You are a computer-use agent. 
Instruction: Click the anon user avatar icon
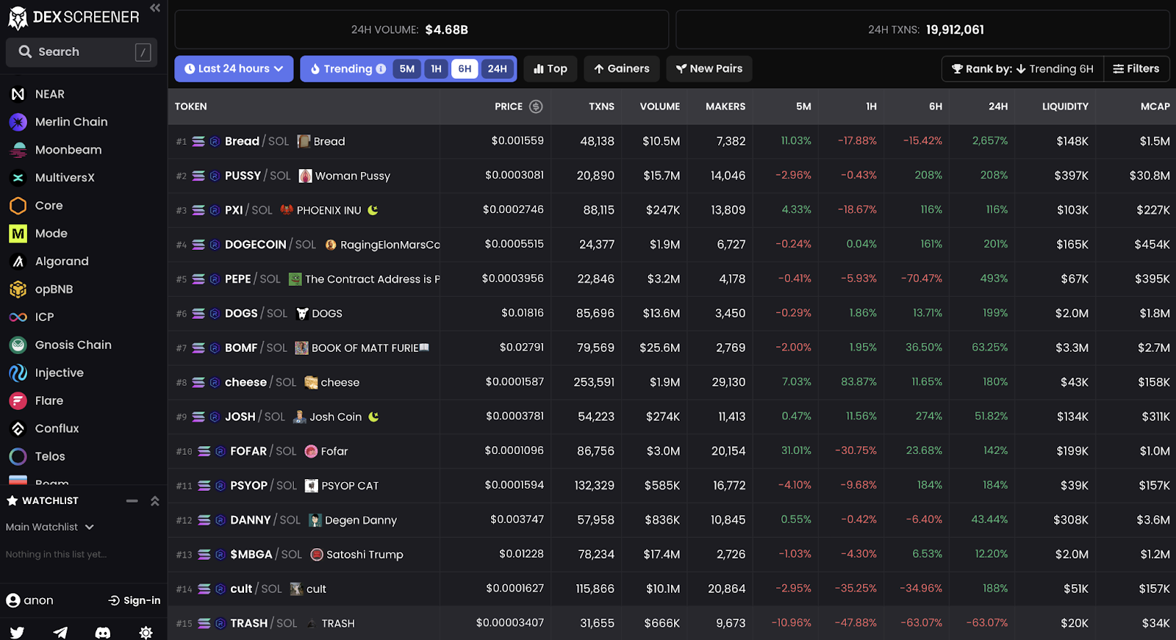pyautogui.click(x=13, y=600)
